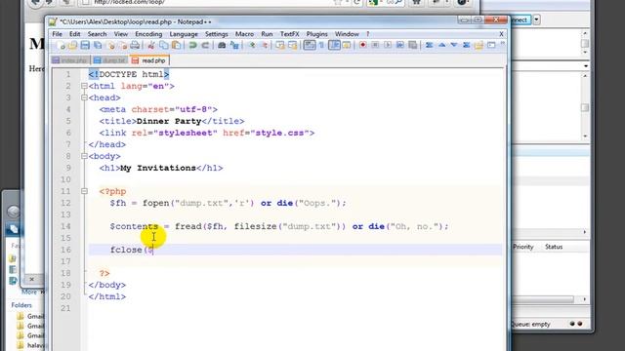
Task: Click the Redo arrow icon
Action: 205,46
